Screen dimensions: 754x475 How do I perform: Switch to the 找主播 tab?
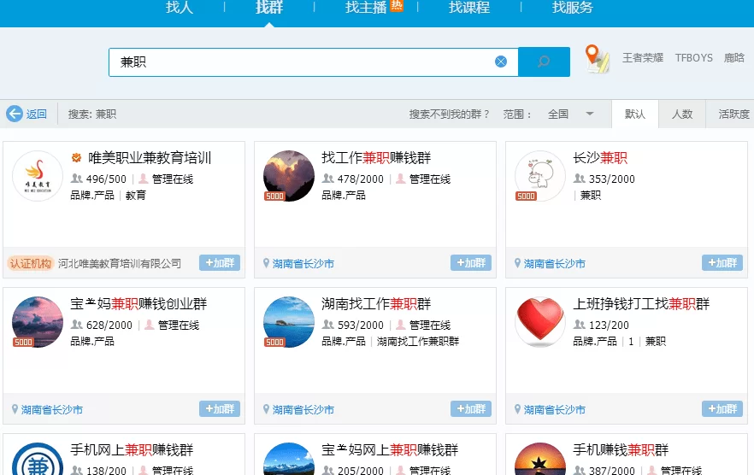click(x=366, y=8)
